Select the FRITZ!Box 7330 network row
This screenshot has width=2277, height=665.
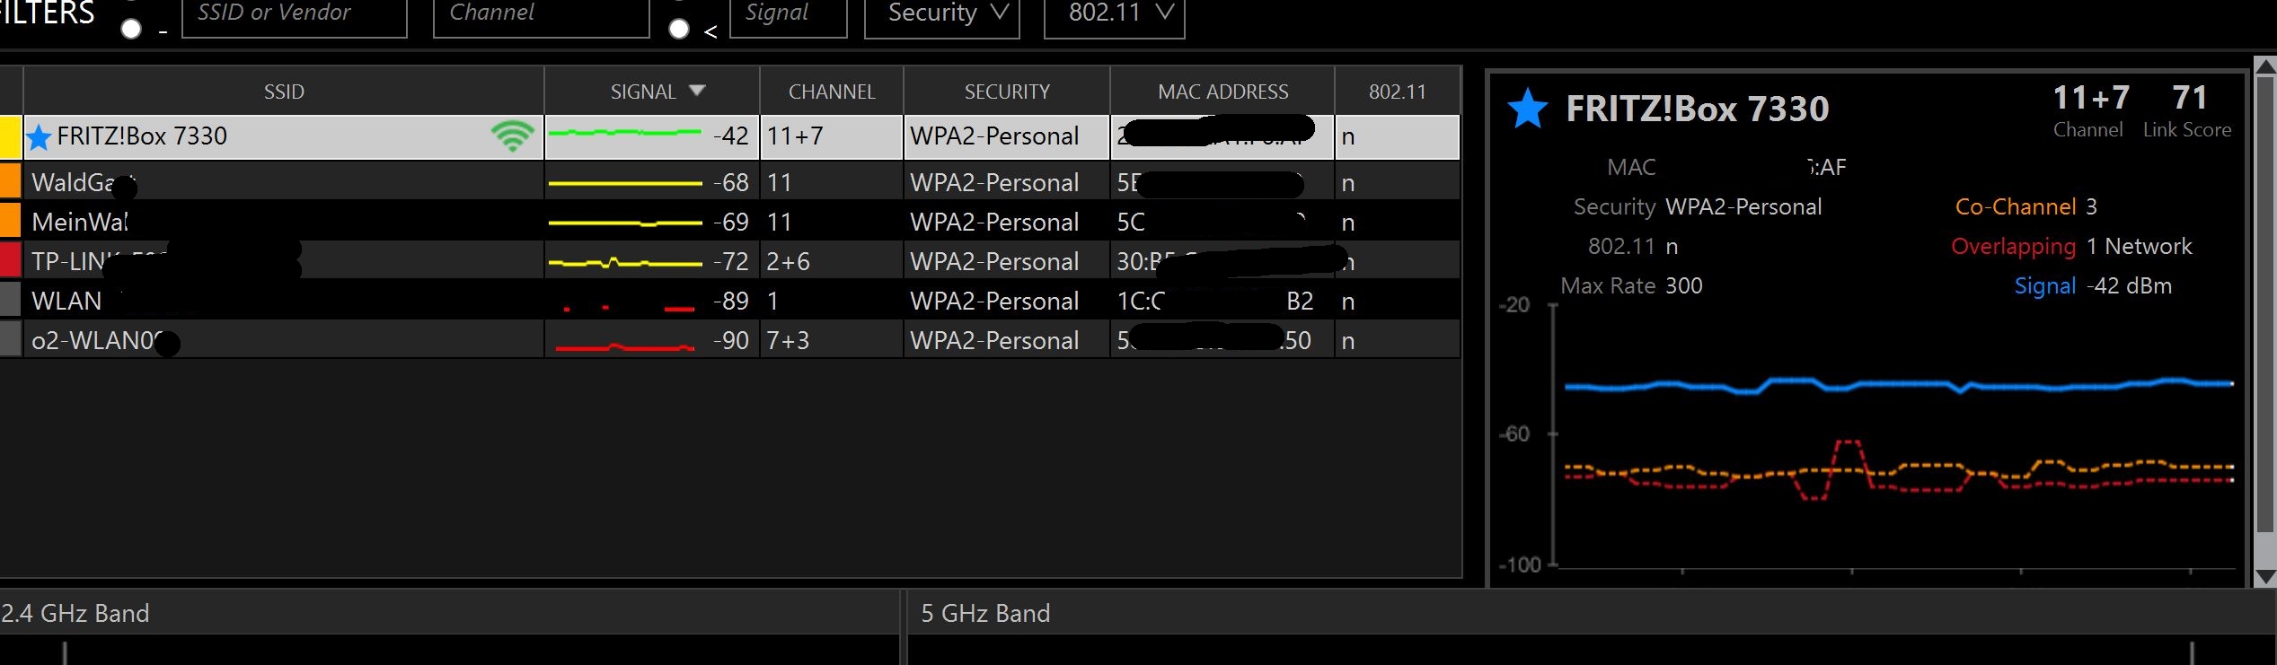(729, 137)
